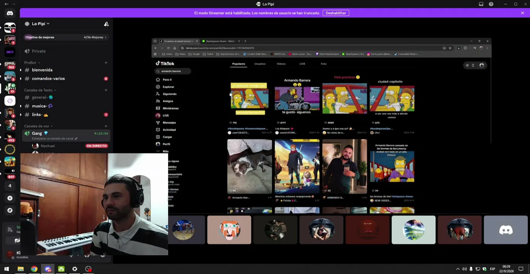Open server with 152 notifications badge
The image size is (530, 274).
click(x=10, y=64)
